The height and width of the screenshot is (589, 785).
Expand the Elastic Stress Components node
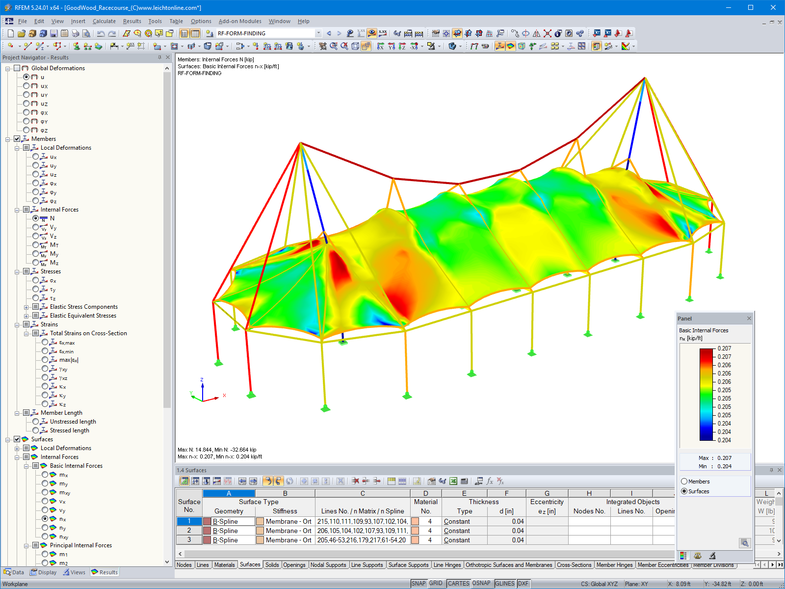tap(26, 307)
